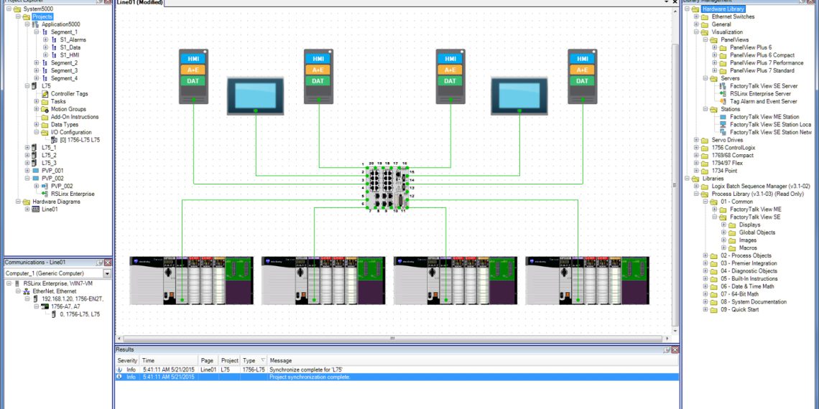Select the Line01 hardware diagram tree item

point(49,210)
